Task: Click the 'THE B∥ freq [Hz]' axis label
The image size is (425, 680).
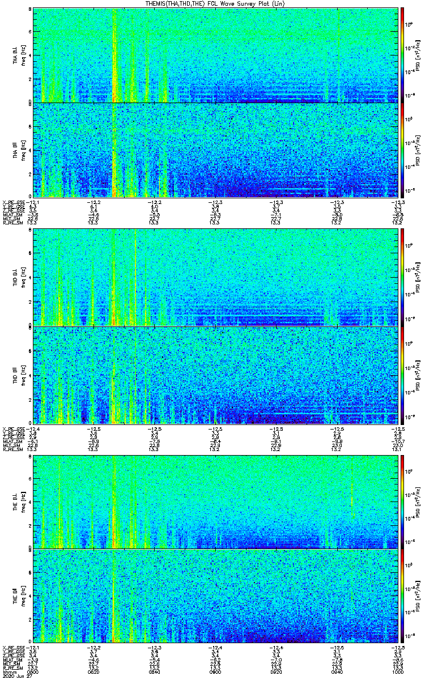Action: [18, 596]
